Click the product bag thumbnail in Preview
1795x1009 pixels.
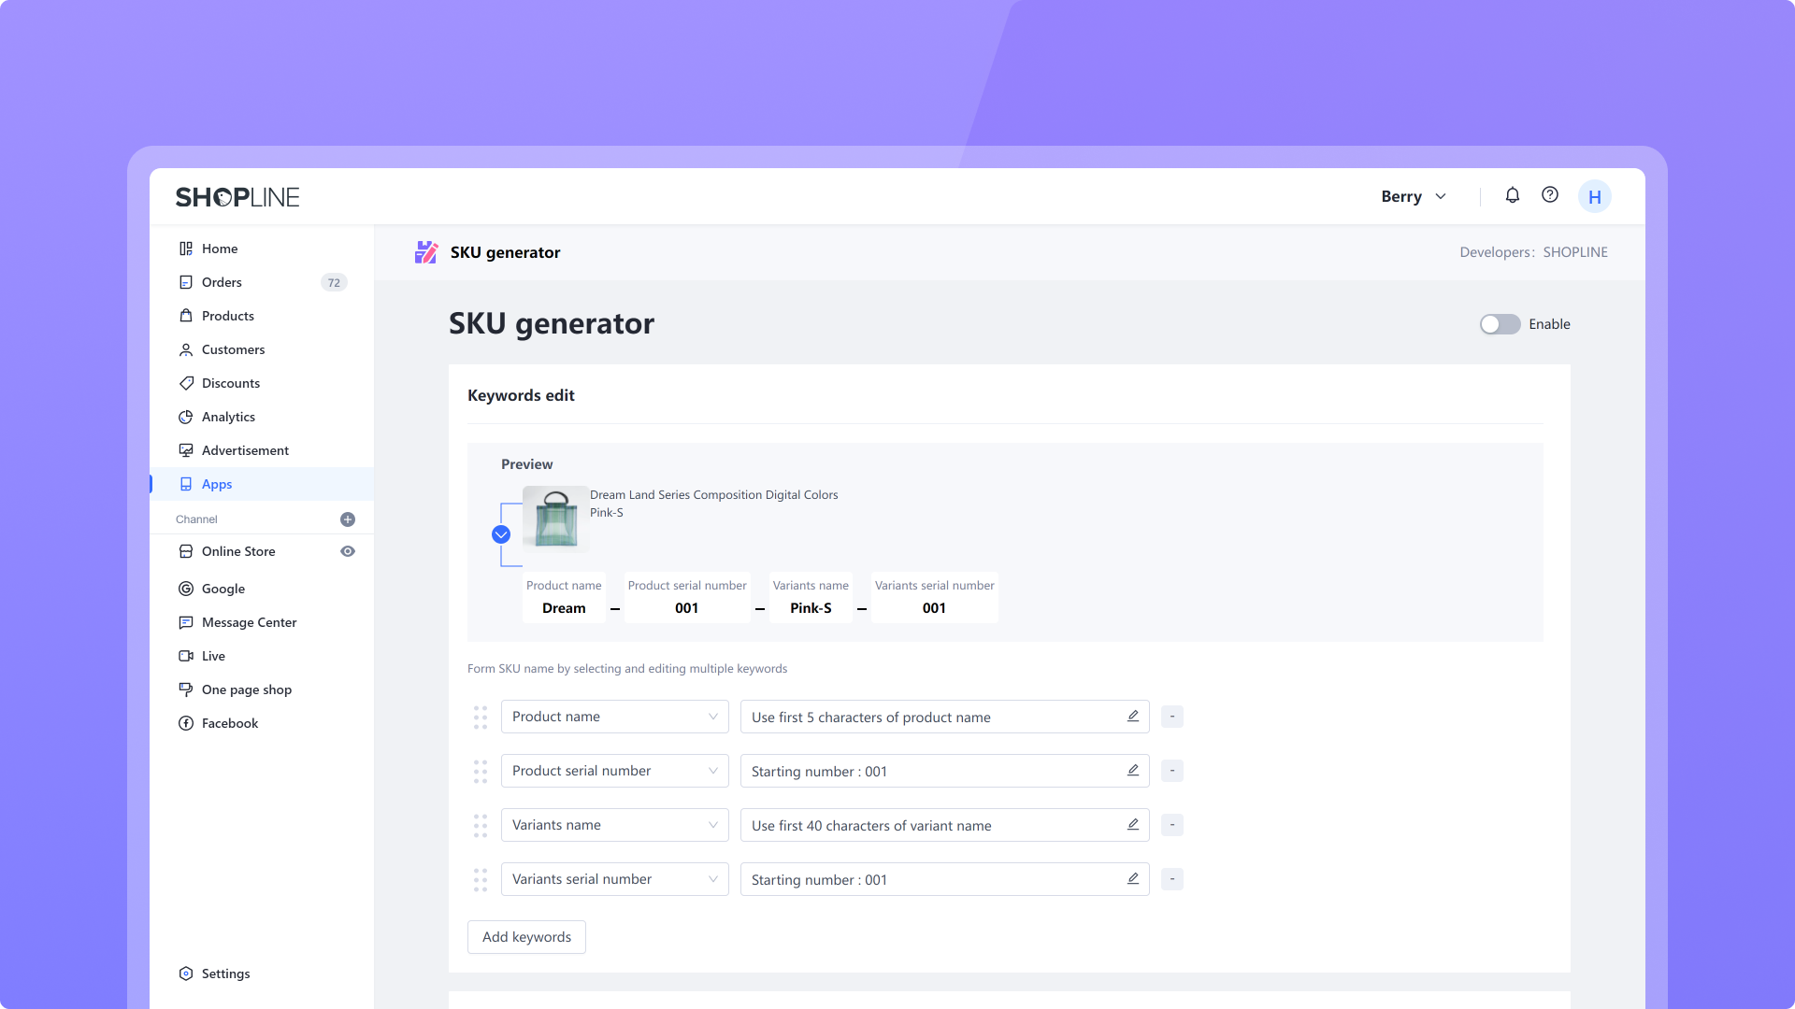(x=555, y=519)
